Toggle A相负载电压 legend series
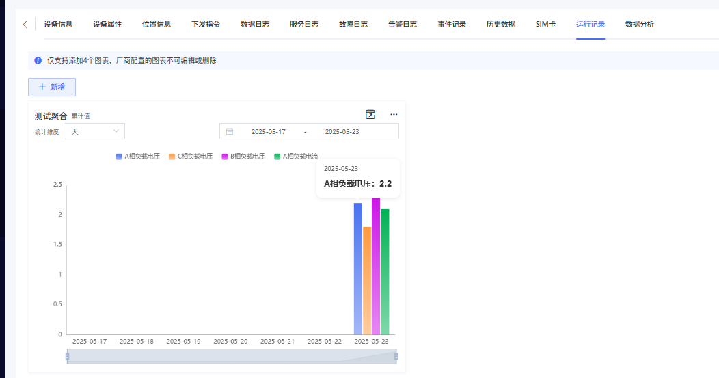Viewport: 719px width, 378px height. pyautogui.click(x=137, y=157)
